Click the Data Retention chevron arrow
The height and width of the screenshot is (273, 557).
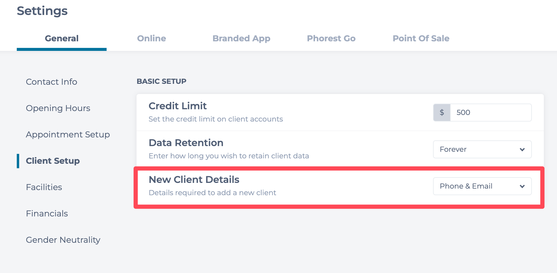522,149
